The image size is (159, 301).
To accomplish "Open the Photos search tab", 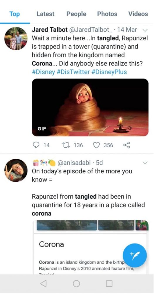I will point(107,14).
